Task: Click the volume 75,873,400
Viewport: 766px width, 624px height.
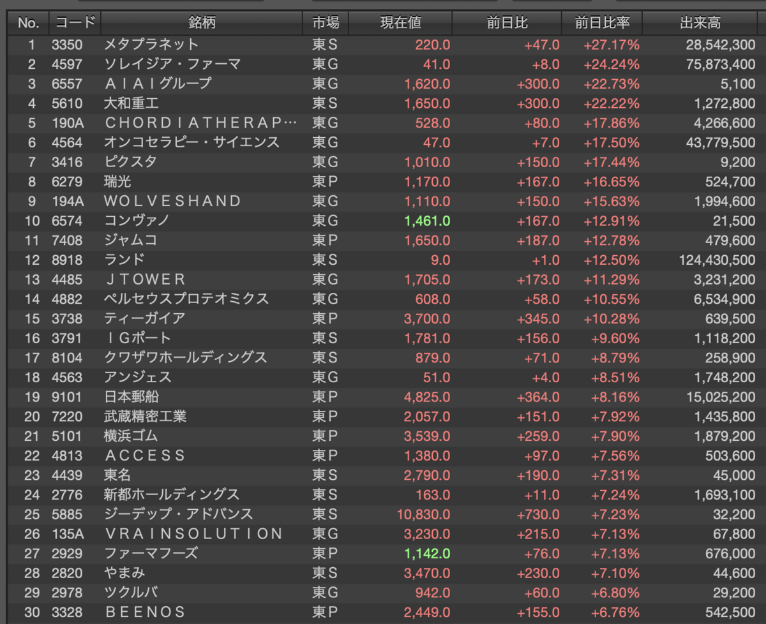Action: click(721, 64)
